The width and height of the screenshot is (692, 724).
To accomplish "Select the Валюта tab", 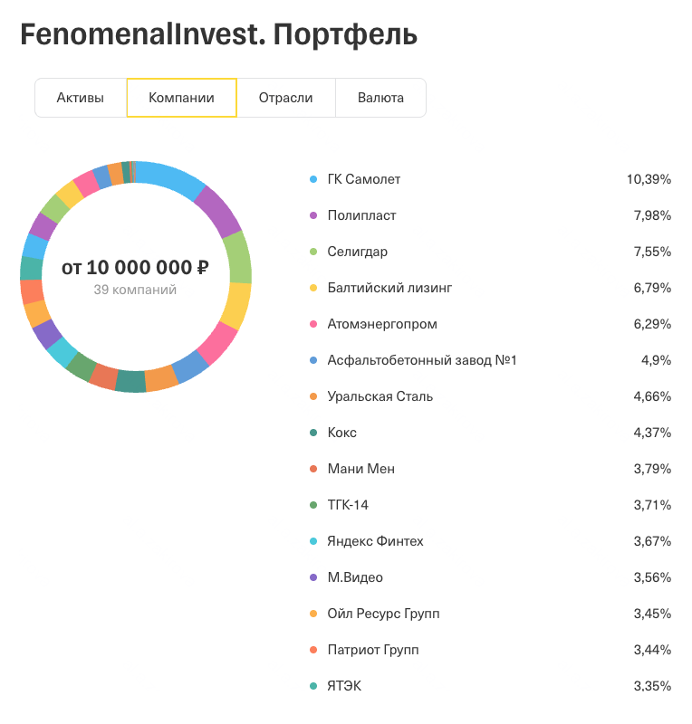I will pos(380,97).
